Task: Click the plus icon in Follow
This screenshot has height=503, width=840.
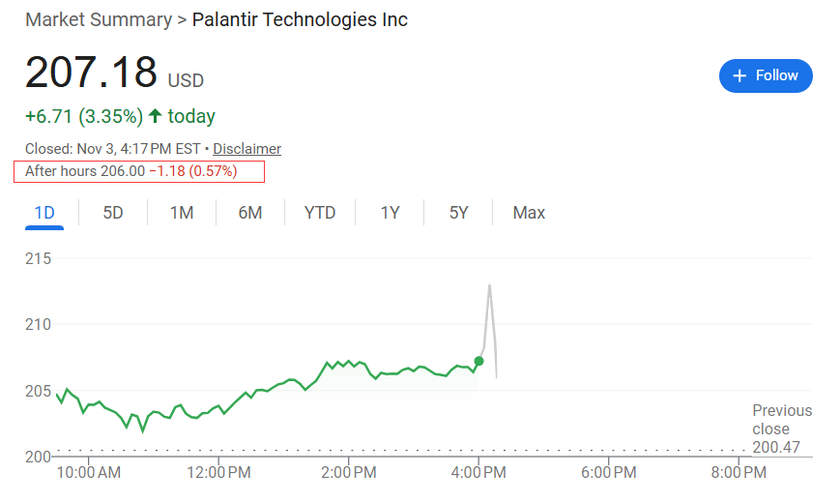Action: [740, 75]
